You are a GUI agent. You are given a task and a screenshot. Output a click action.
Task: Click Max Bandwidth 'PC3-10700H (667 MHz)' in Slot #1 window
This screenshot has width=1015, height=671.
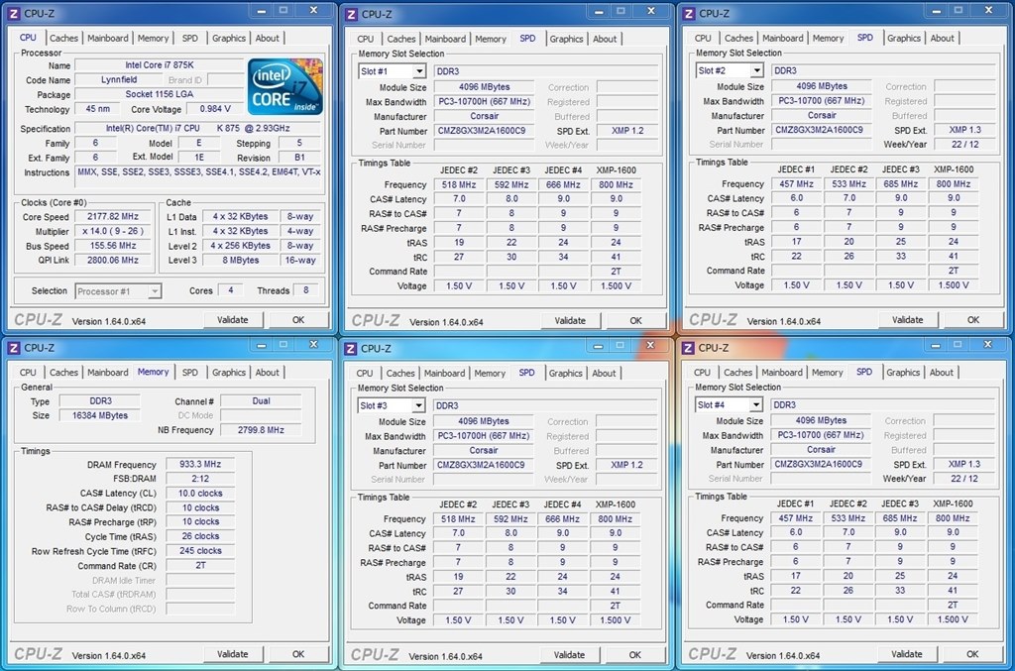pos(484,101)
